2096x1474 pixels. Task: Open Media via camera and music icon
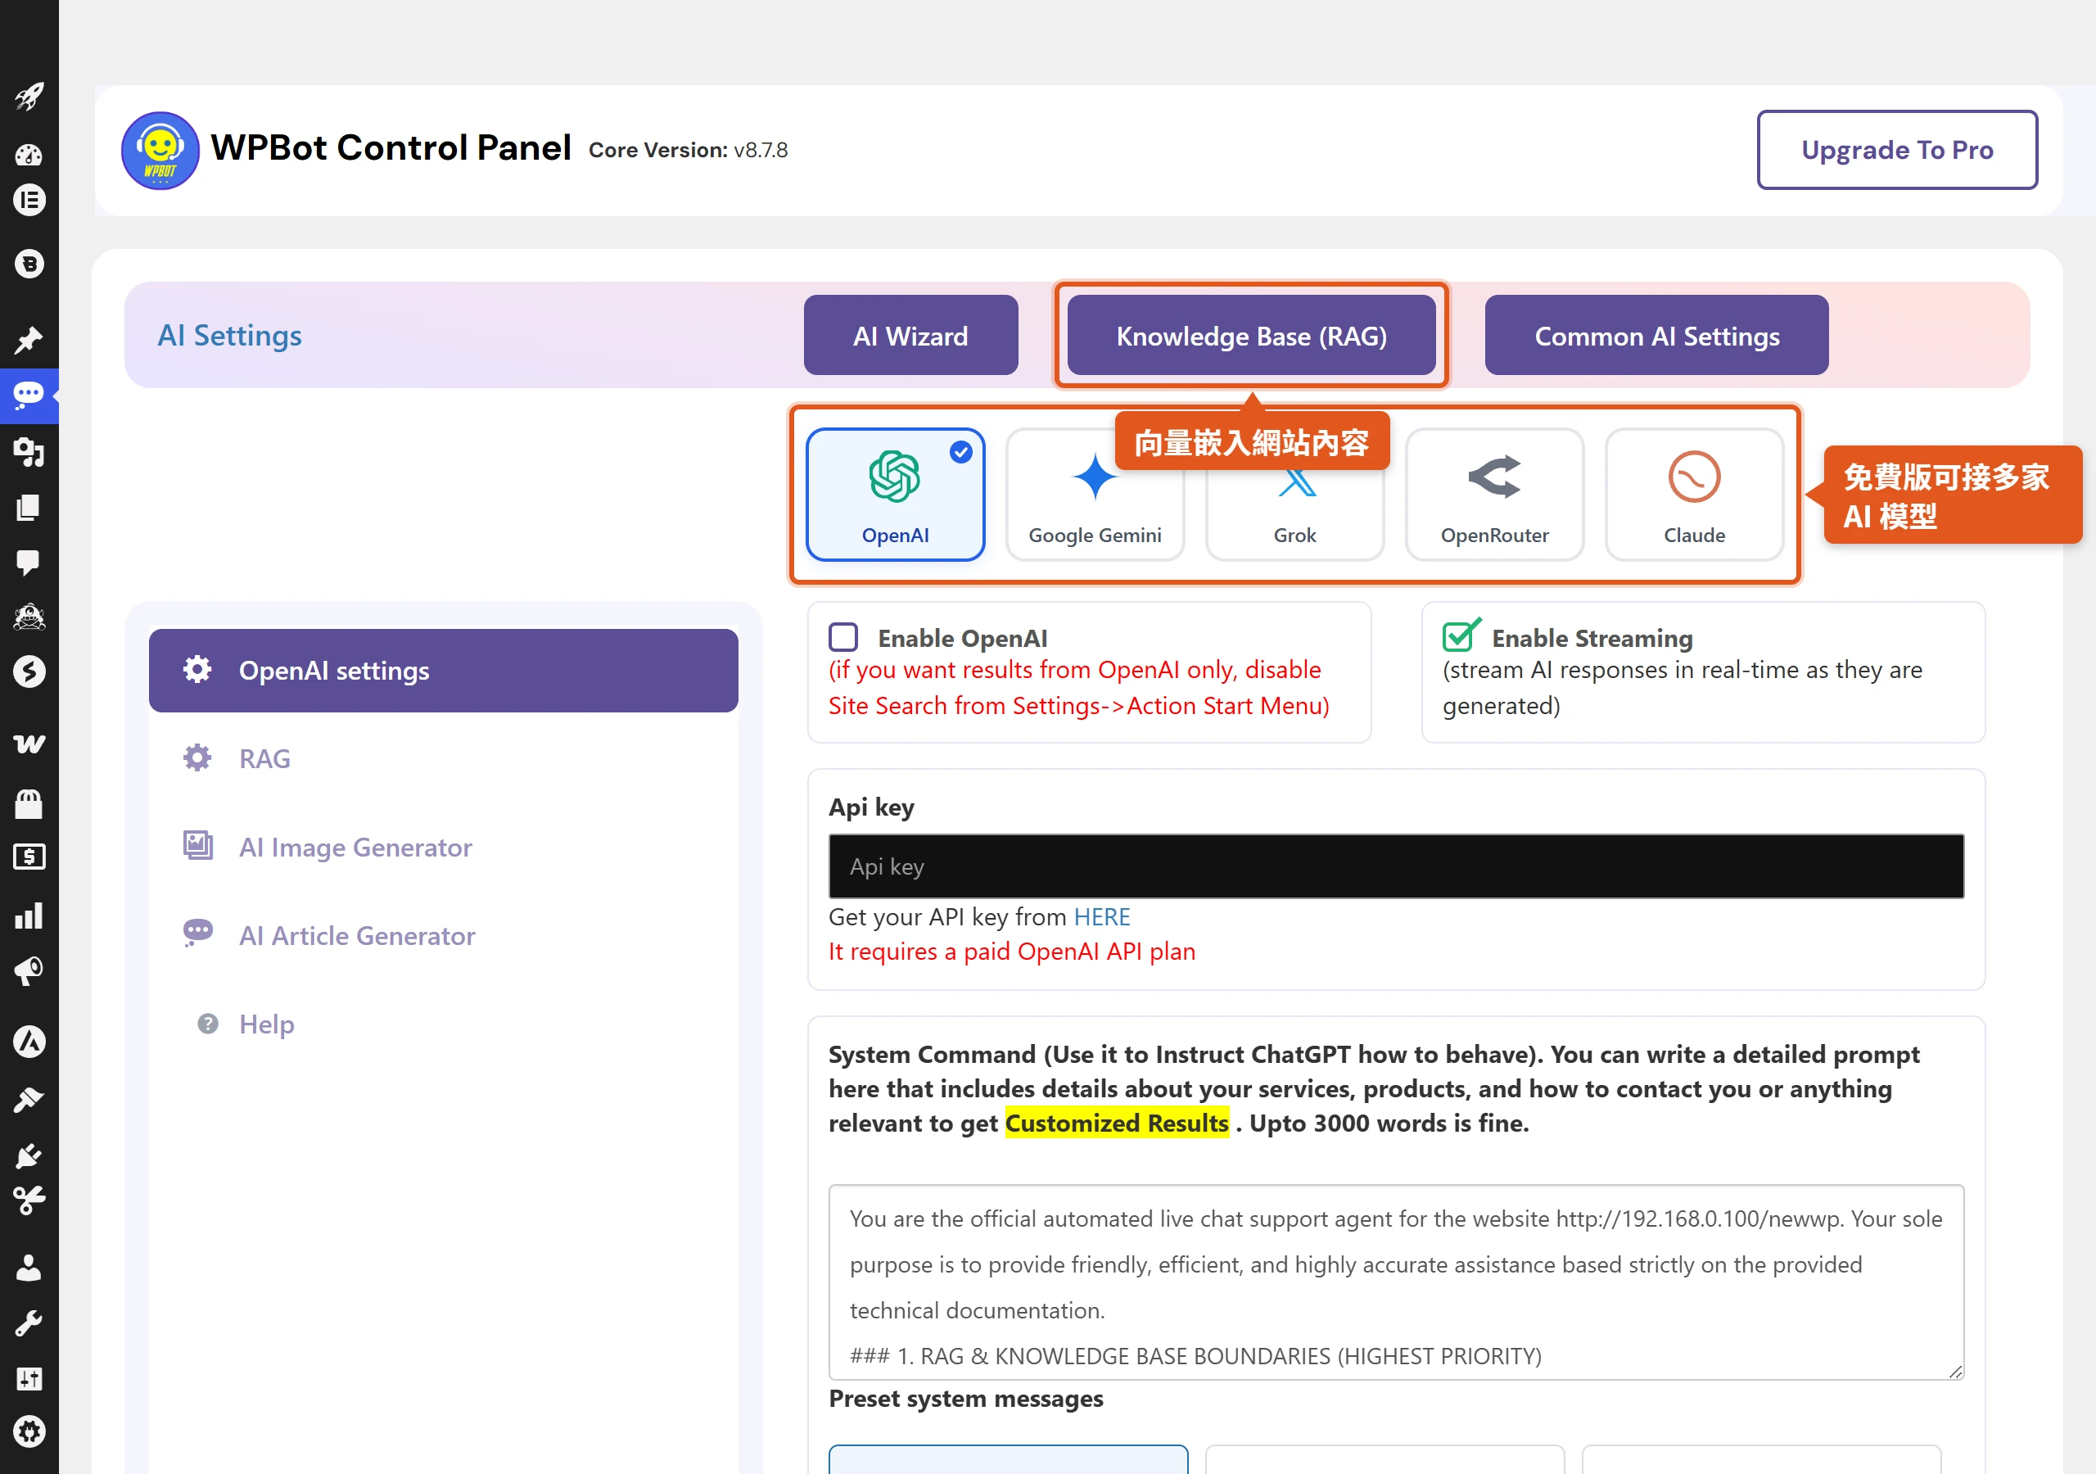point(29,452)
